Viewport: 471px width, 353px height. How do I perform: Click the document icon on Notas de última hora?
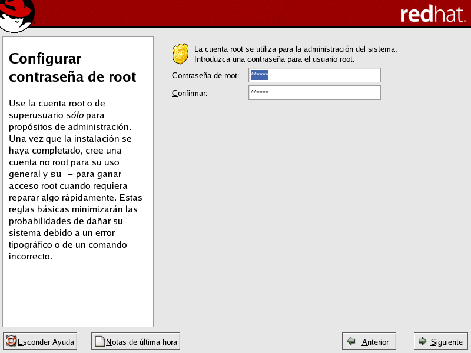[x=99, y=341]
